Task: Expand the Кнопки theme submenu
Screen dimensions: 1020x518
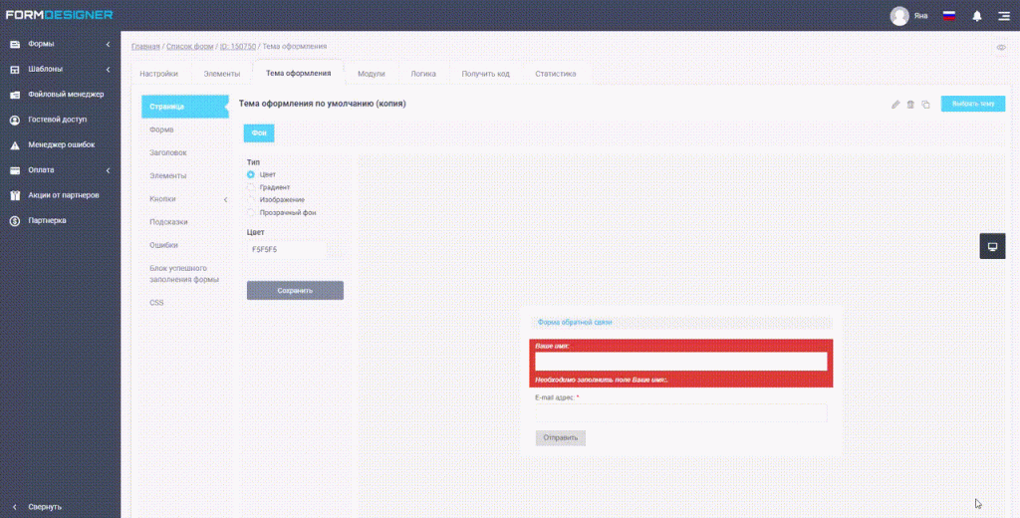Action: point(185,199)
